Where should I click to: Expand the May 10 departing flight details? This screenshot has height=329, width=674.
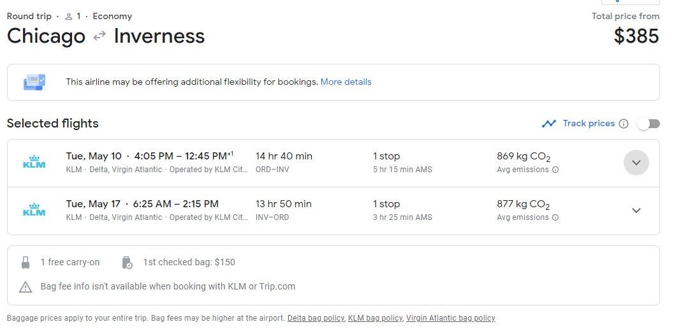pos(636,163)
